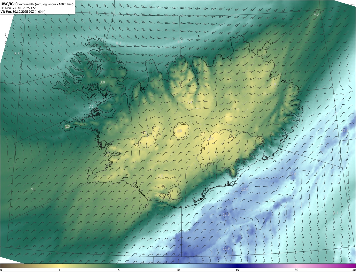The height and width of the screenshot is (272, 356).
Task: Click the 5 tick on the color scale
Action: click(119, 270)
